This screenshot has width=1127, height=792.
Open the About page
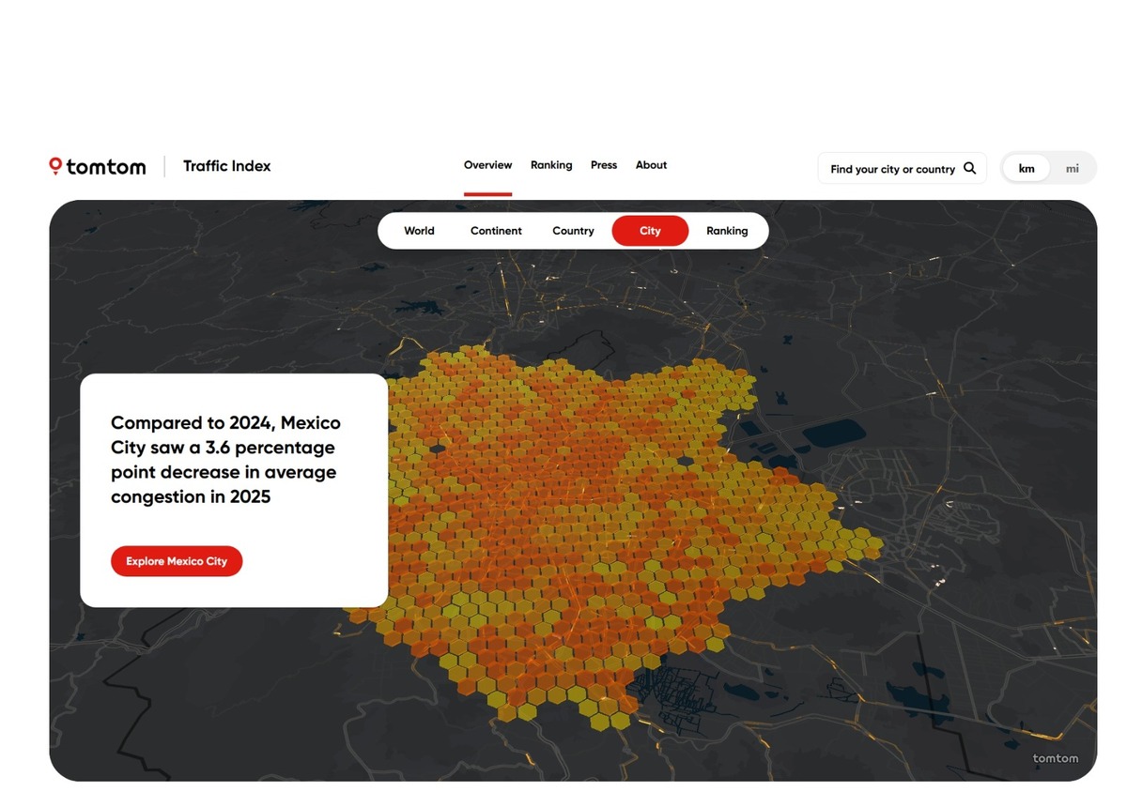click(651, 165)
